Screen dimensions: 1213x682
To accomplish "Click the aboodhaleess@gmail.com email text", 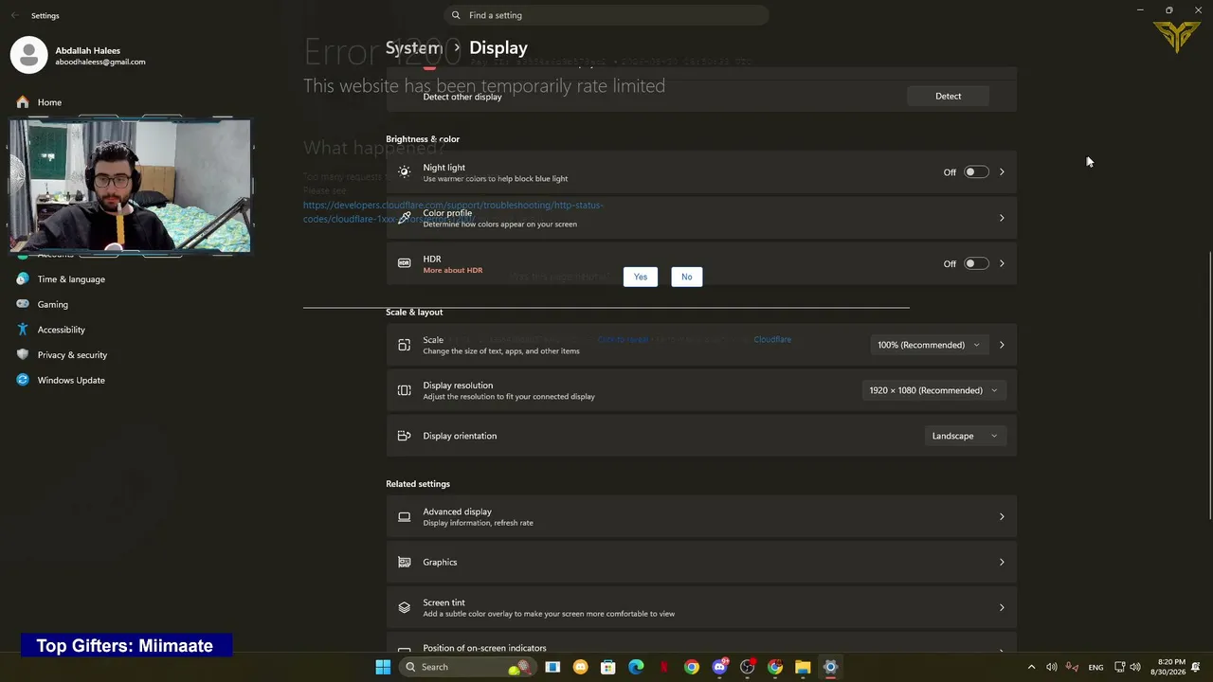I will [100, 62].
